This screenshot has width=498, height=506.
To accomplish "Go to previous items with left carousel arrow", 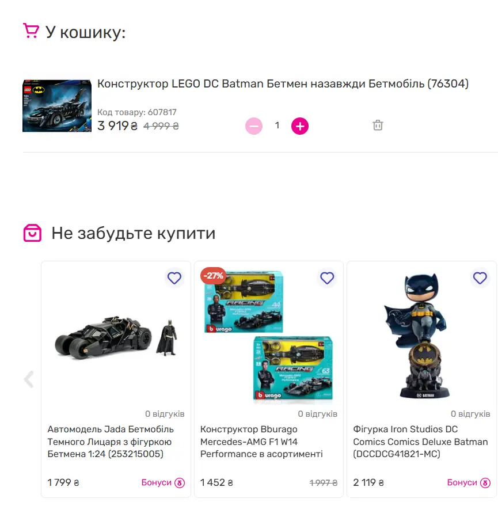I will tap(29, 379).
